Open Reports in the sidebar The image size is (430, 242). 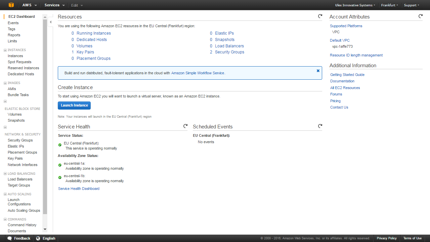[14, 35]
